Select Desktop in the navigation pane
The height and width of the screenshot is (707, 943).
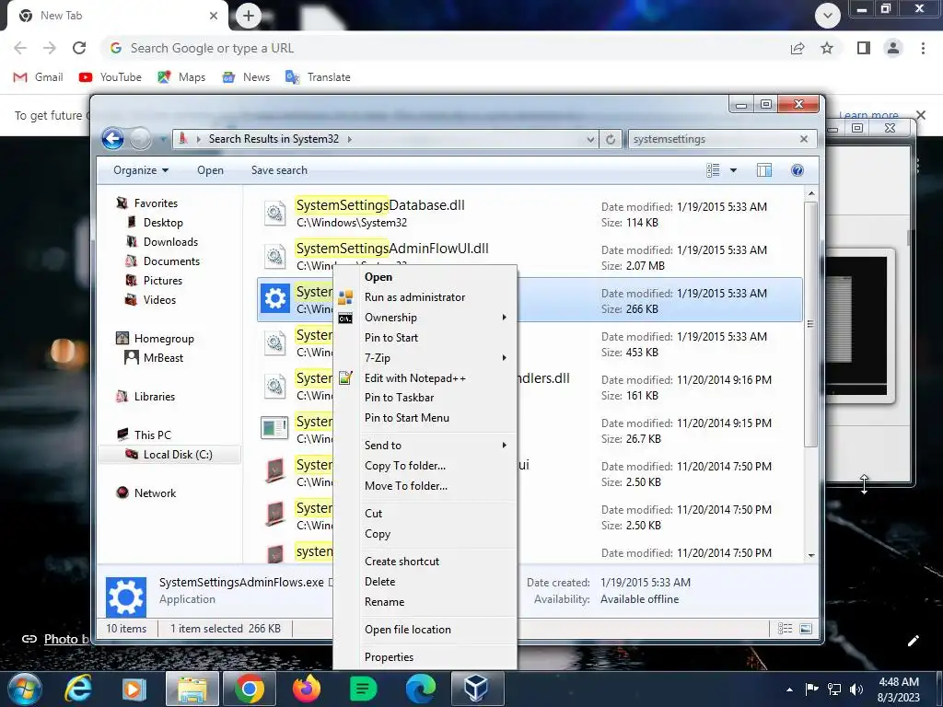tap(162, 223)
